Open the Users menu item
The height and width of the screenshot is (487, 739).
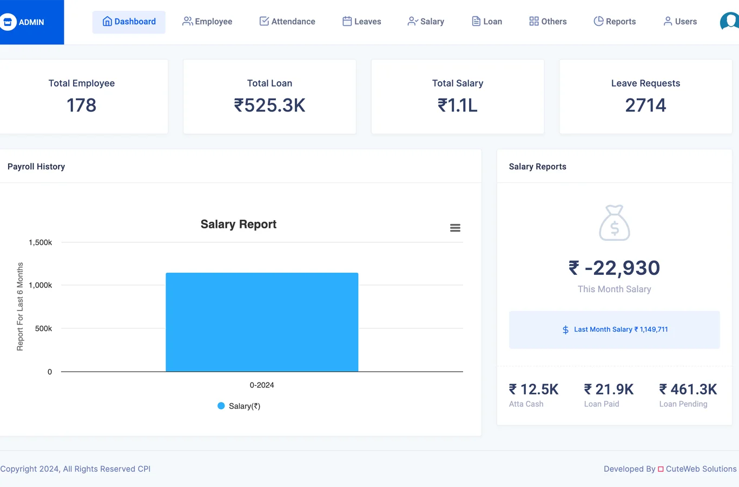pyautogui.click(x=680, y=22)
